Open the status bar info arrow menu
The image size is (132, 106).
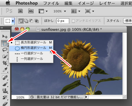click(x=86, y=97)
